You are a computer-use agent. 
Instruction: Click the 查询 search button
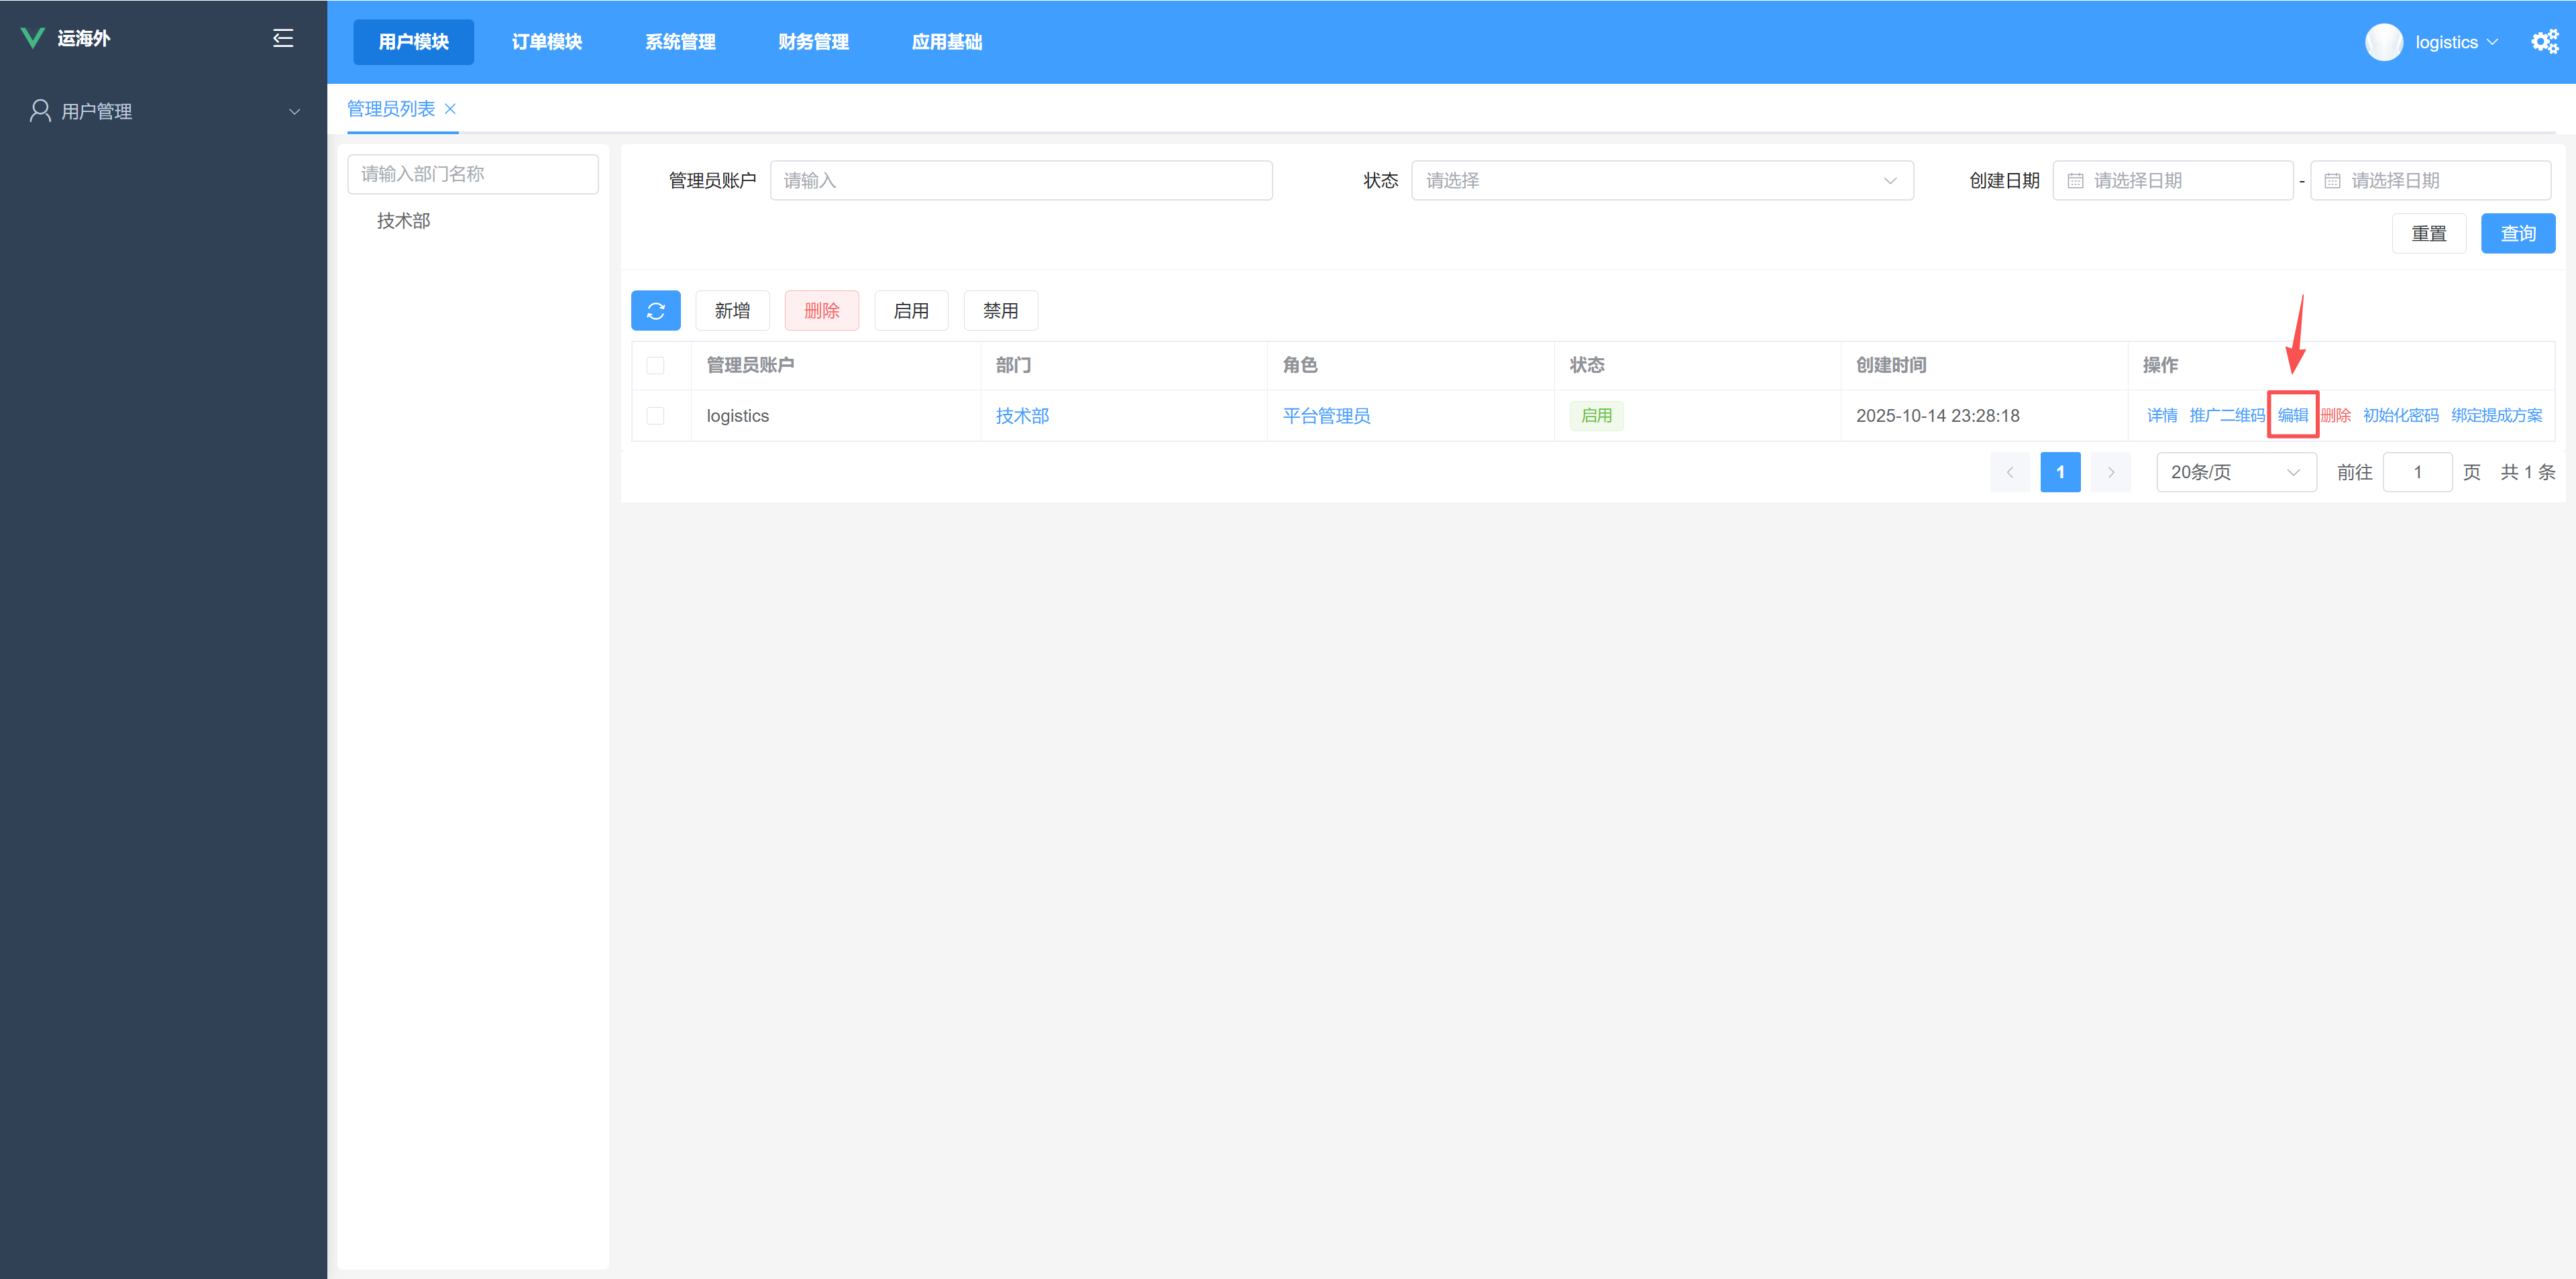tap(2517, 234)
